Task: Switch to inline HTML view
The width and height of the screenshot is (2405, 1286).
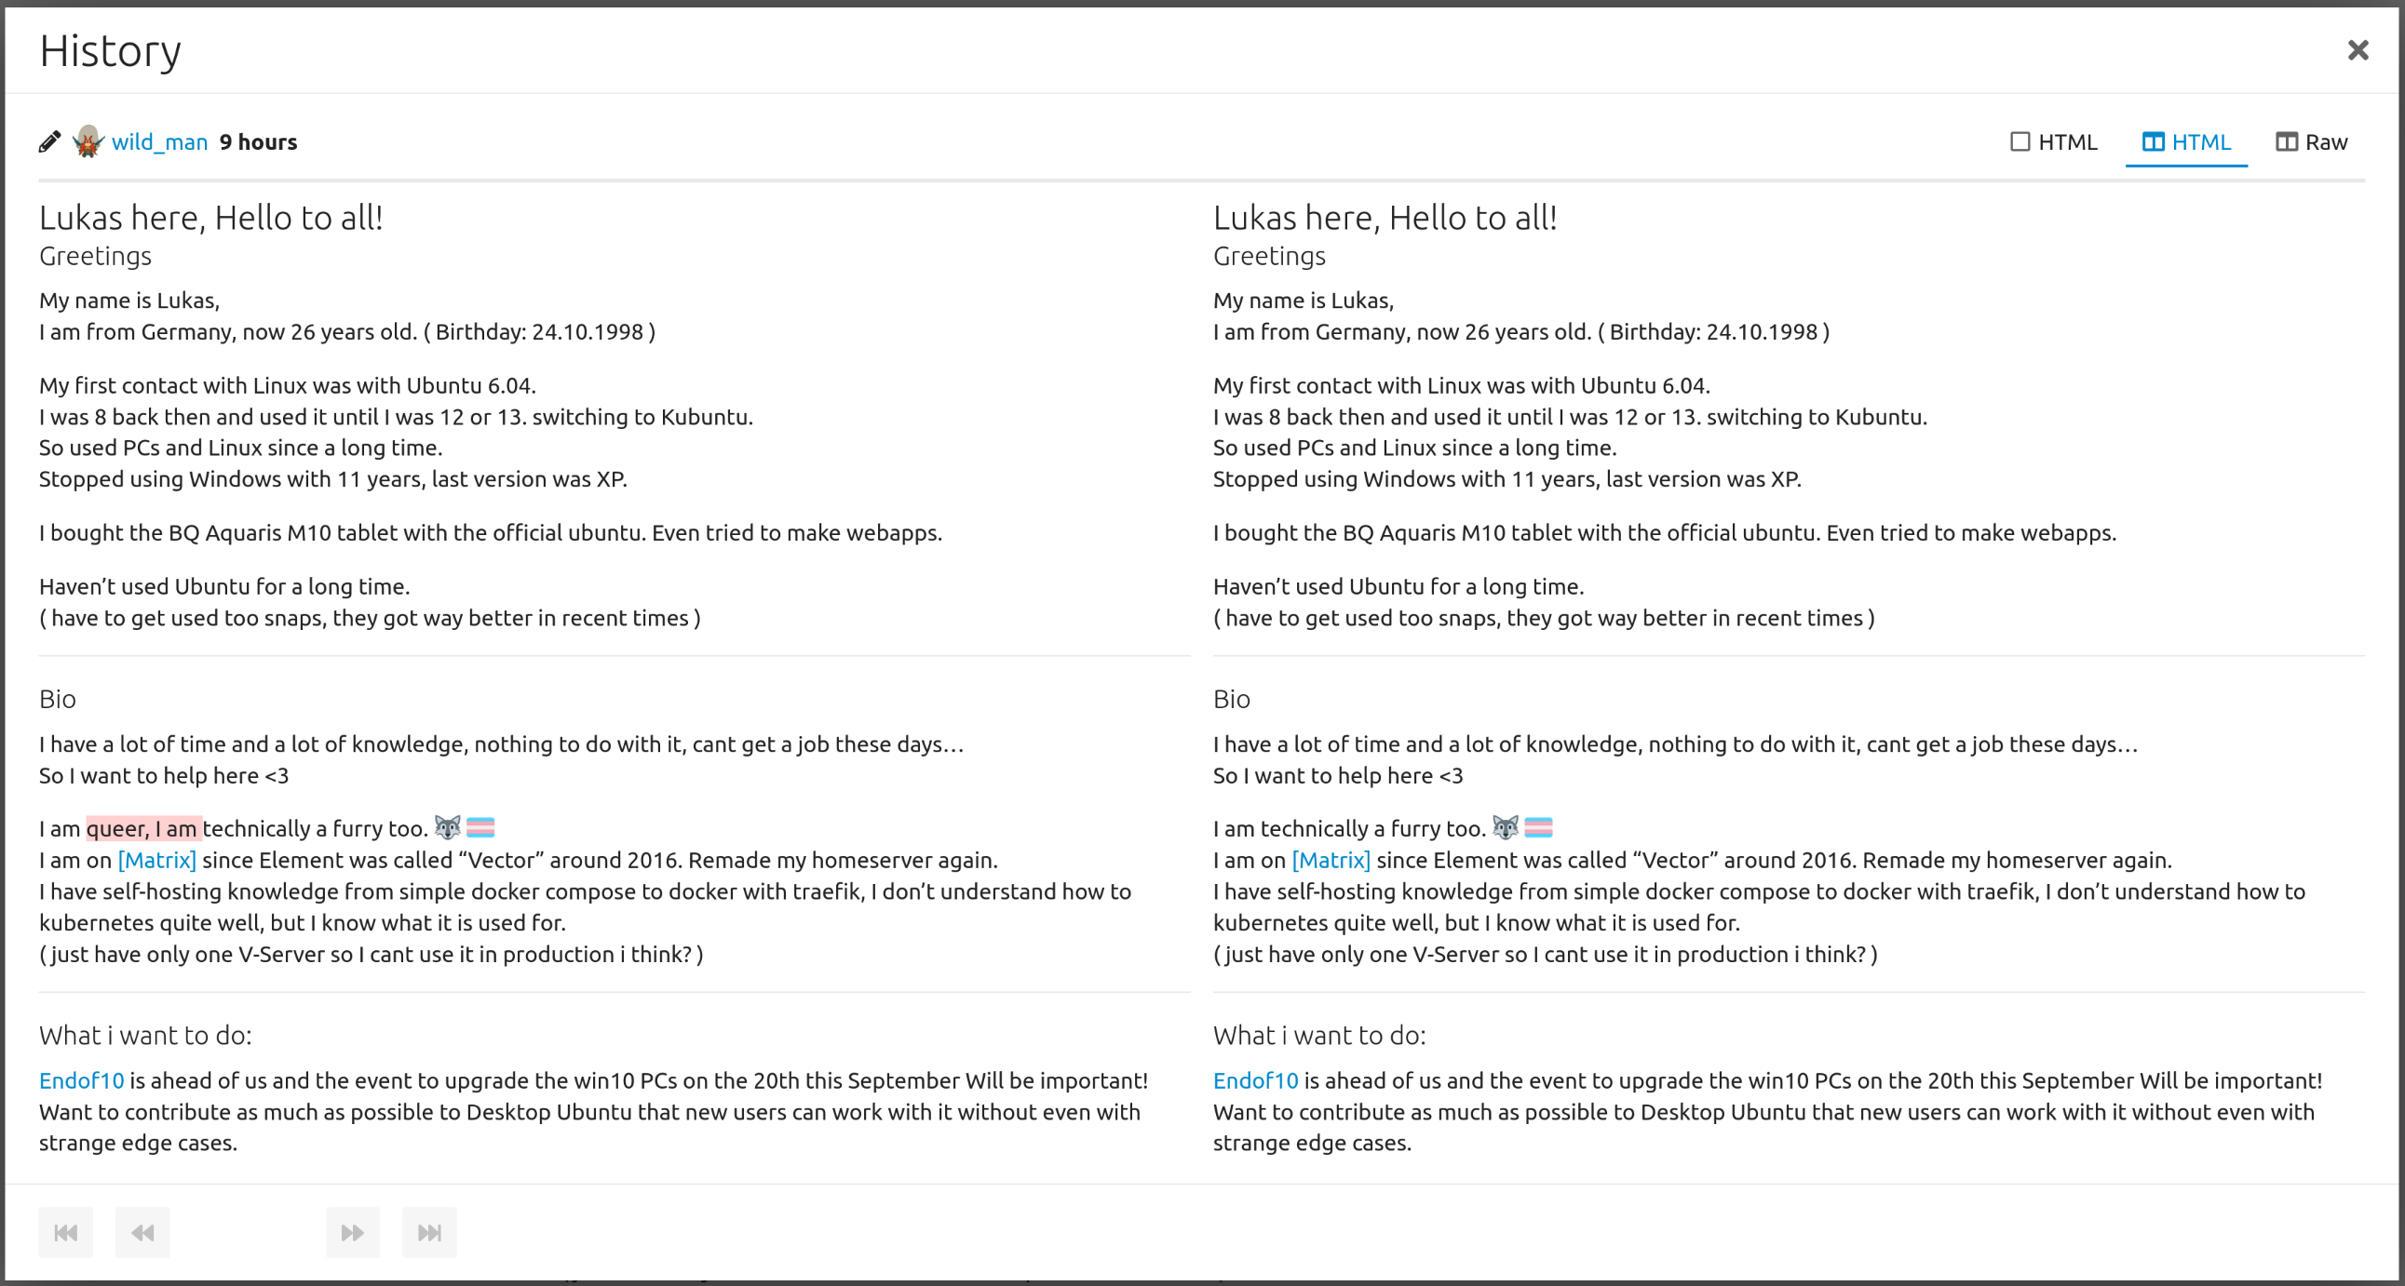Action: point(2053,141)
